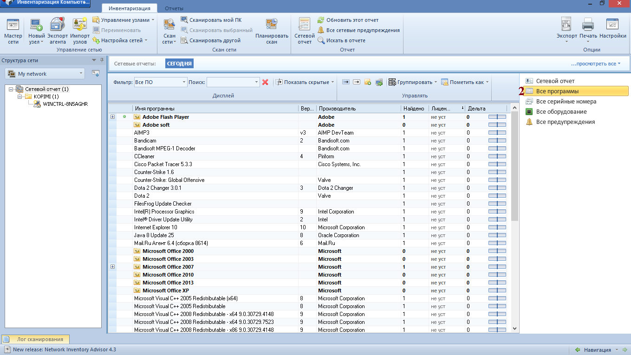This screenshot has width=631, height=355.
Task: Click the Навигация label
Action: 598,350
